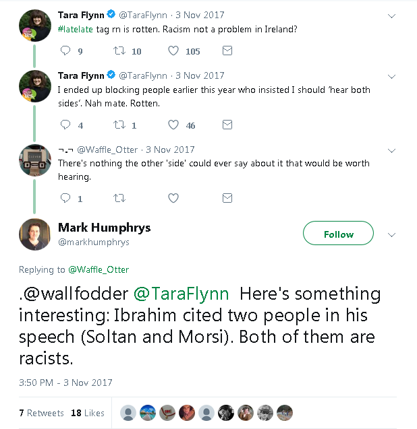The image size is (417, 429).
Task: Open the chevron menu beside Follow button
Action: pyautogui.click(x=392, y=234)
